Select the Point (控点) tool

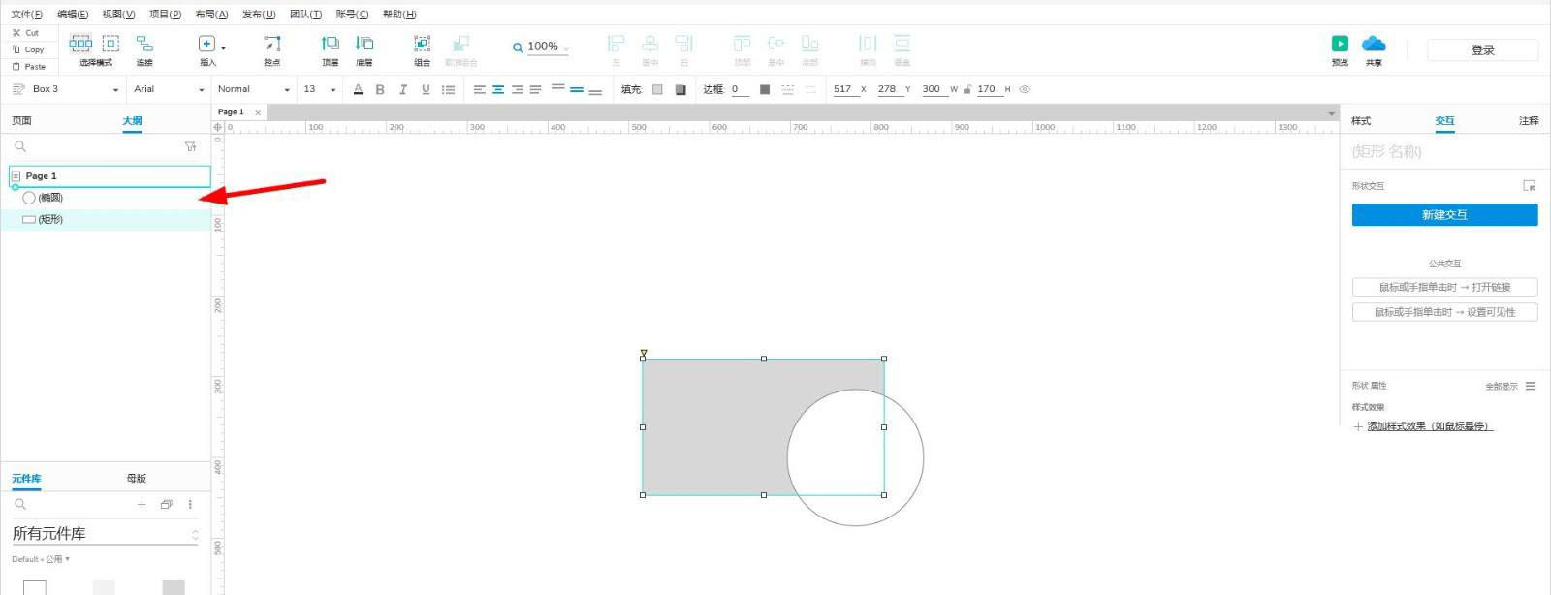point(272,44)
